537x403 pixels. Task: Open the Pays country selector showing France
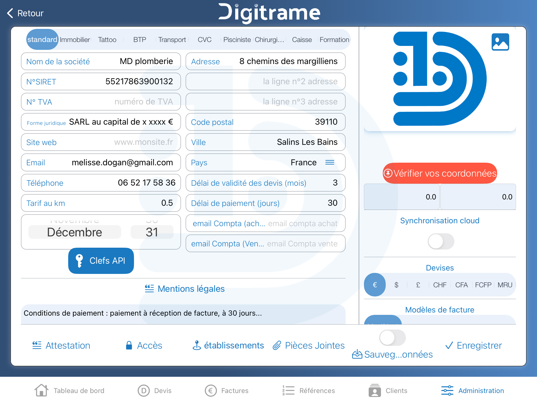[x=265, y=162]
